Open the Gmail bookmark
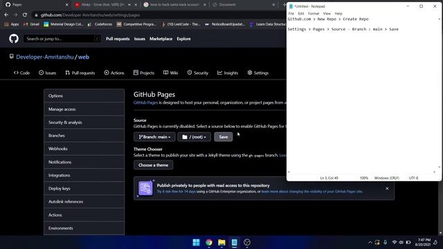The height and width of the screenshot is (249, 443). tap(31, 24)
